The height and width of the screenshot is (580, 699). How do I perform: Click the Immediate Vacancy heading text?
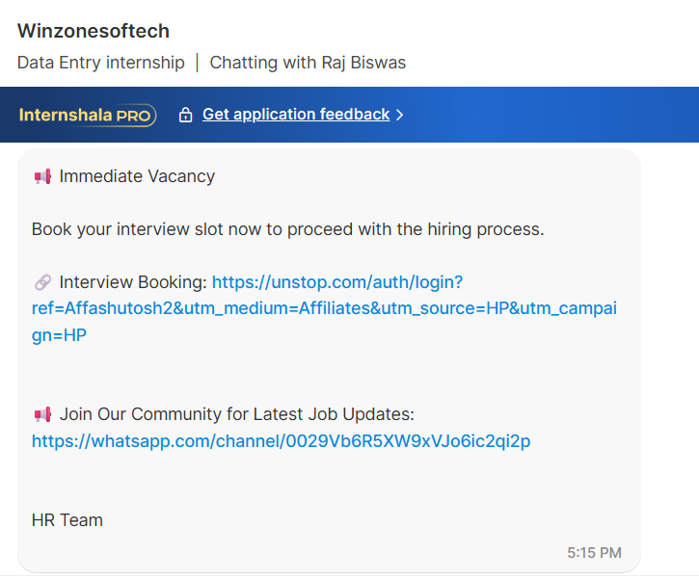(x=137, y=176)
